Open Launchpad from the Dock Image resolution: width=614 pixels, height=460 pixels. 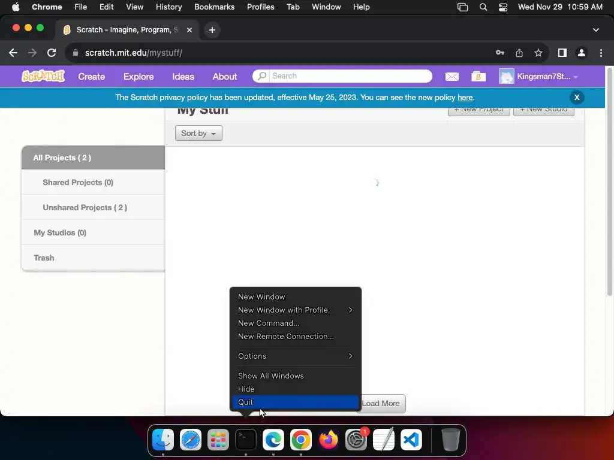point(218,439)
